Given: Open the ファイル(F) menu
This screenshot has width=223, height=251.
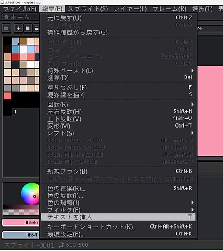Looking at the screenshot, I should (20, 9).
